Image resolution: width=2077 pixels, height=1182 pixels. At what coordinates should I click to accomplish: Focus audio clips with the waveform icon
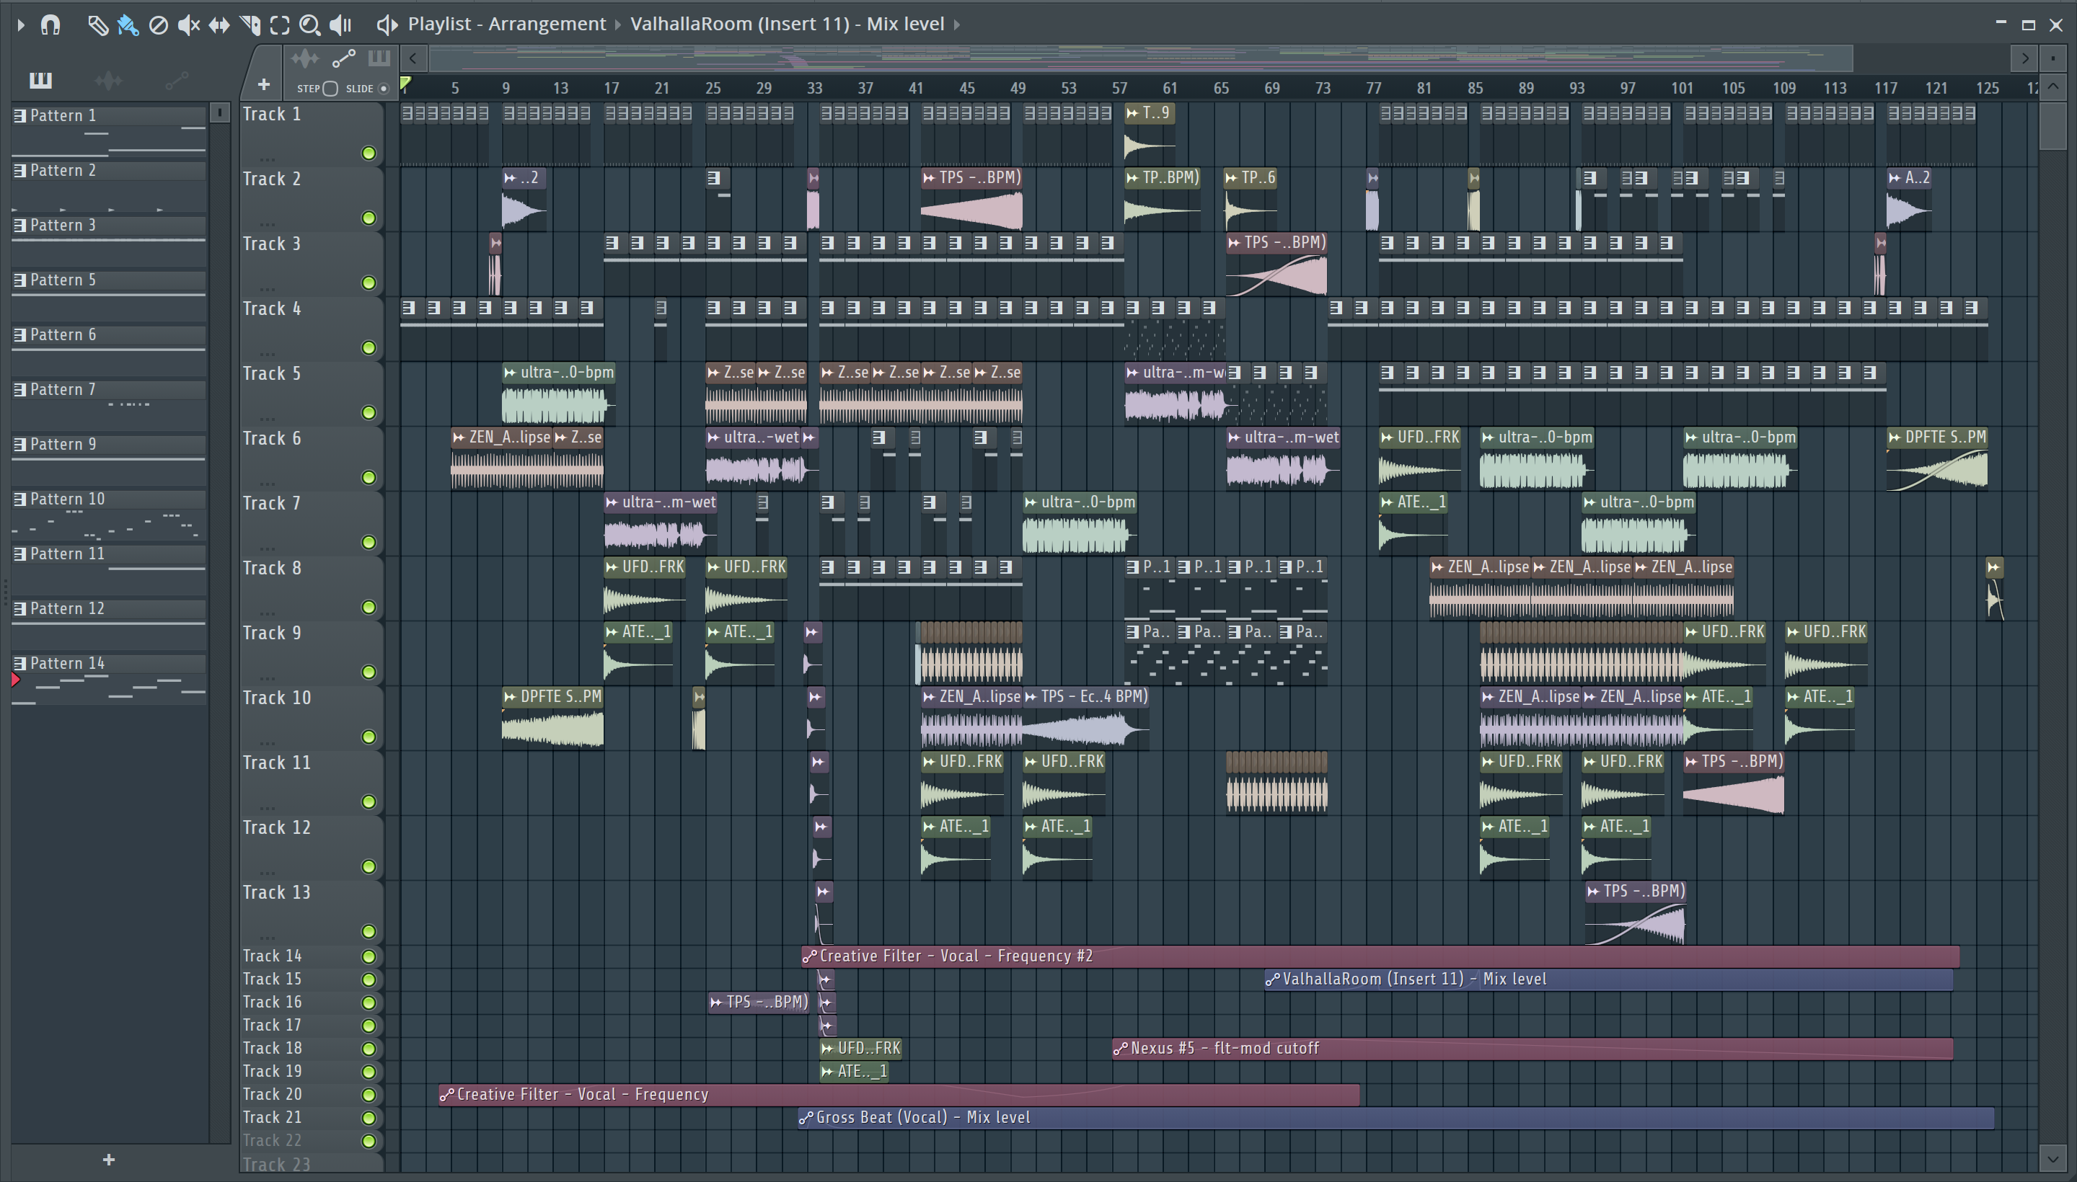point(305,58)
